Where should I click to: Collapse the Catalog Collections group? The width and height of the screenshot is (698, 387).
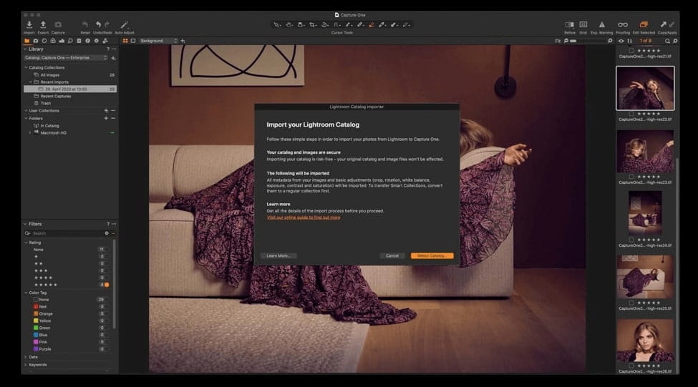point(26,68)
